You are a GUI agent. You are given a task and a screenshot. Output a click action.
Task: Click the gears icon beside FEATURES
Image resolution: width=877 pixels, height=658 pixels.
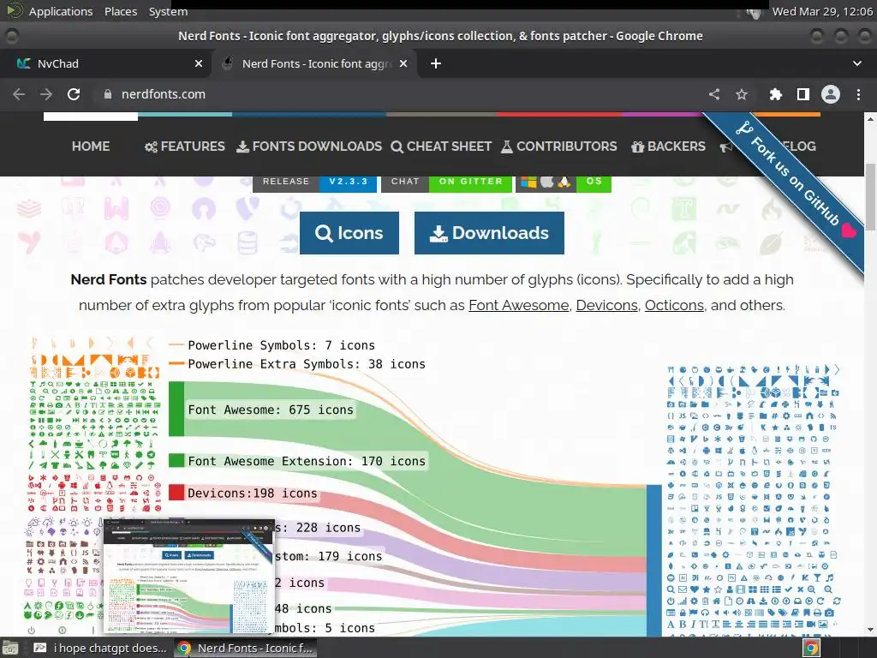(x=151, y=147)
